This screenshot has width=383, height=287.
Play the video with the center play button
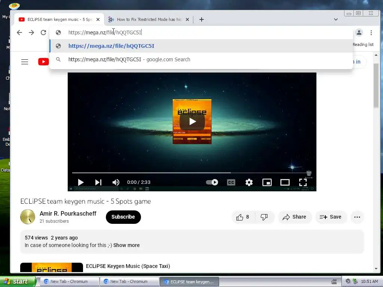pos(192,121)
